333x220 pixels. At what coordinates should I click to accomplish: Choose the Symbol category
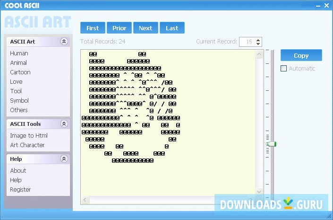[x=19, y=101]
